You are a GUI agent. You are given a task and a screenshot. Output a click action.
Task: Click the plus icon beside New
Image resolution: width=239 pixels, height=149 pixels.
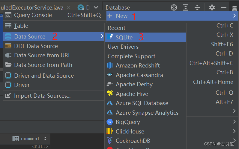[x=110, y=16]
